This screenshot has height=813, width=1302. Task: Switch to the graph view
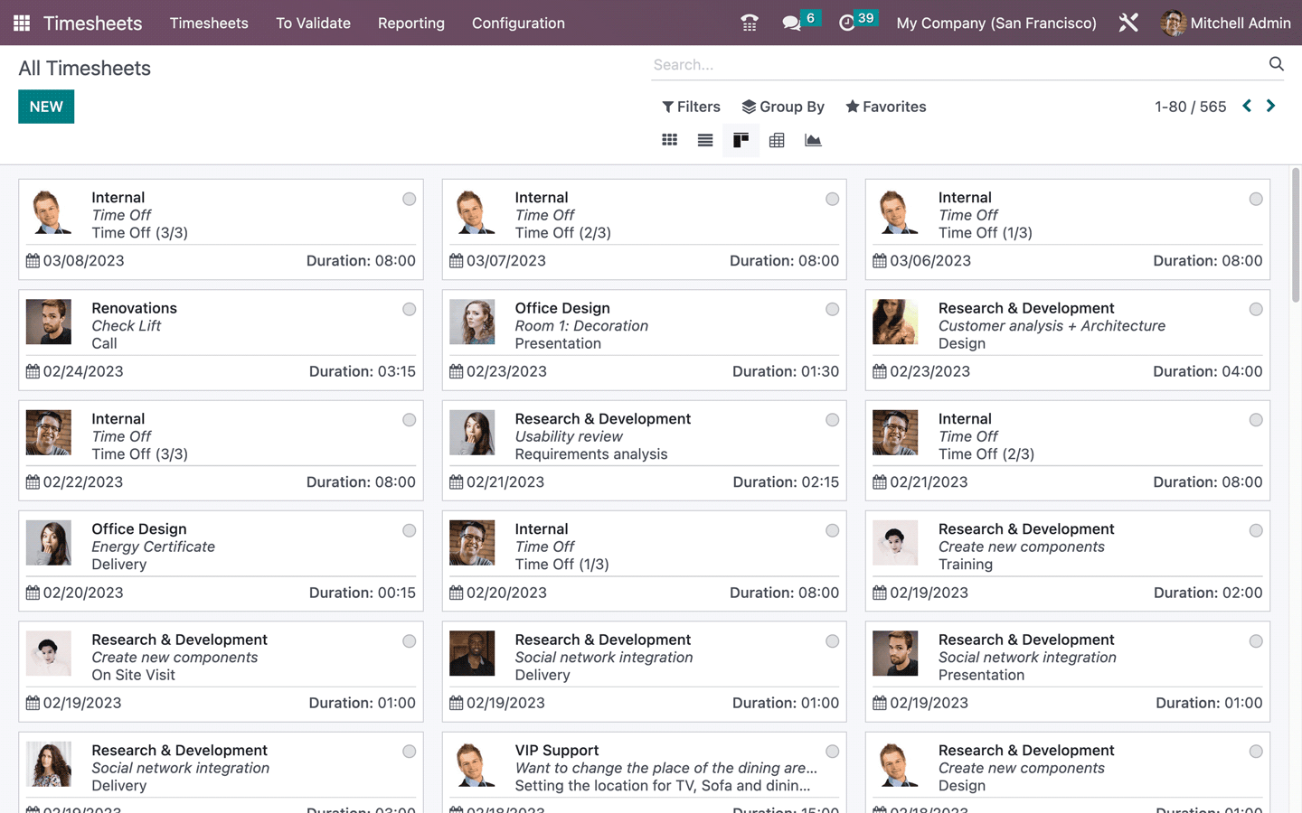click(813, 140)
